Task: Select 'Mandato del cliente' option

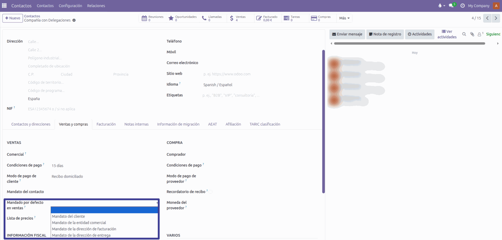Action: [x=69, y=216]
